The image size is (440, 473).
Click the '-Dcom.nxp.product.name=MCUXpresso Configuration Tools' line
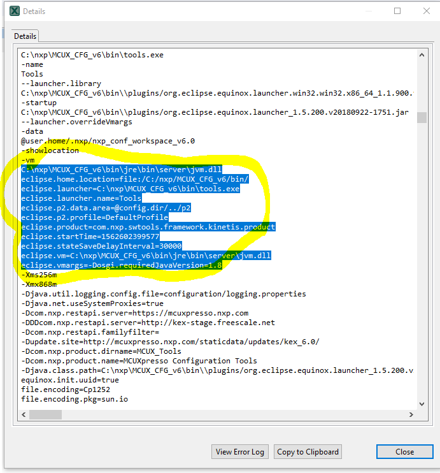coord(139,361)
